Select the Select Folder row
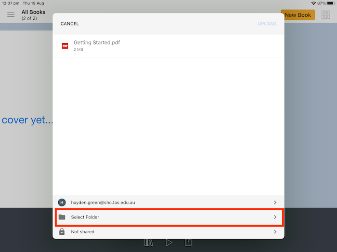This screenshot has height=252, width=337. (168, 217)
